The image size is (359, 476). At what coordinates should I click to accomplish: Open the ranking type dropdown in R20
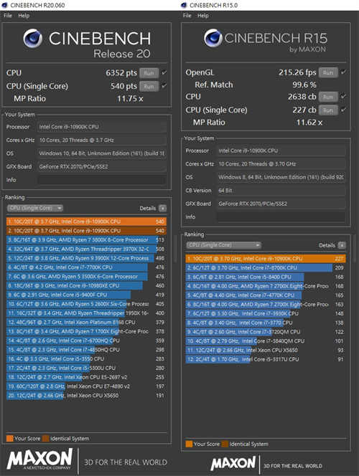[x=35, y=208]
